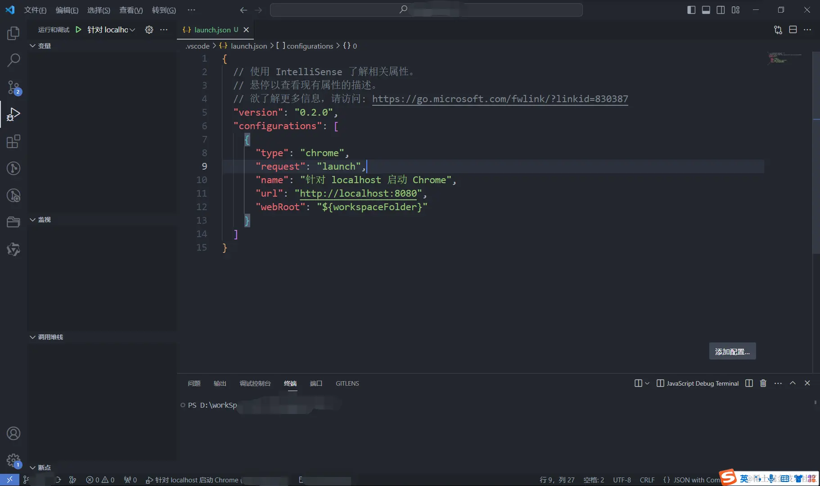Open the Manage gear icon with badge
This screenshot has height=486, width=820.
(x=14, y=460)
